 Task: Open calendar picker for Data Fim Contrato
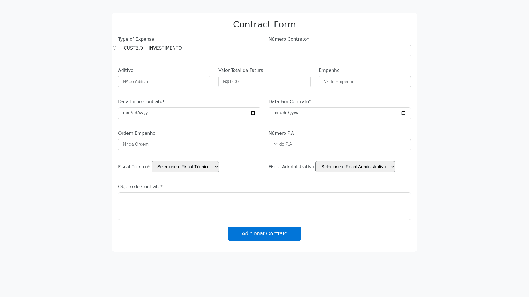click(403, 113)
